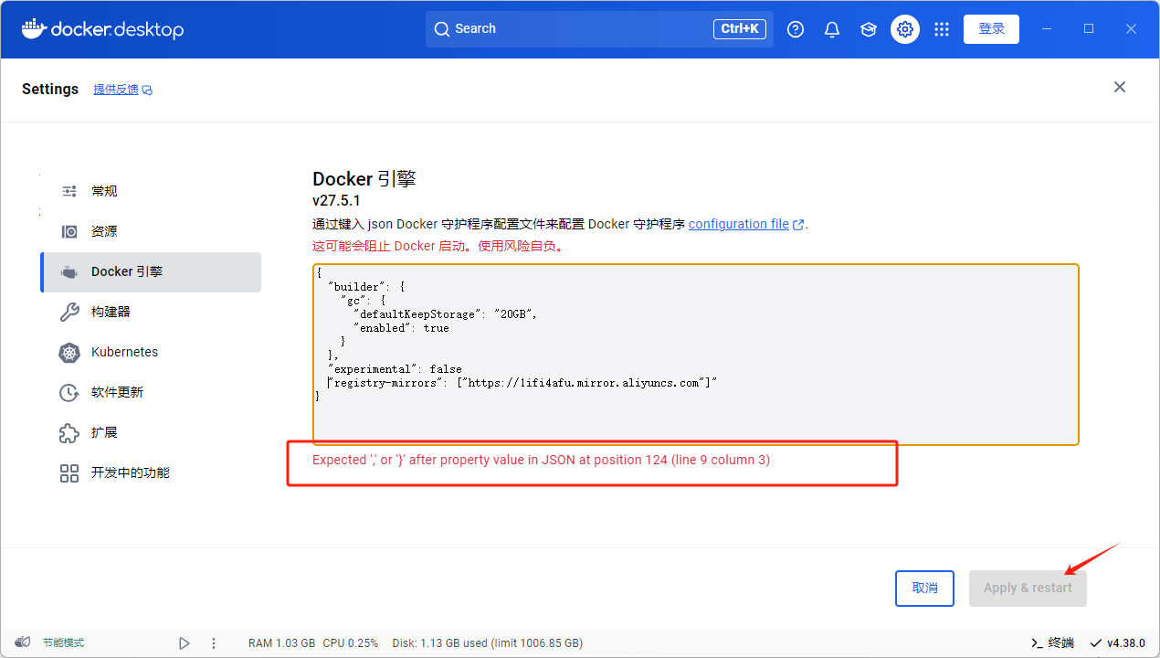Open the help question mark icon

796,29
